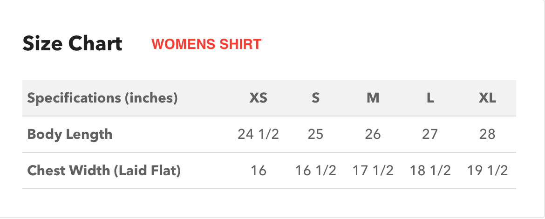Click XS chest width value 16
This screenshot has width=545, height=219.
coord(258,171)
